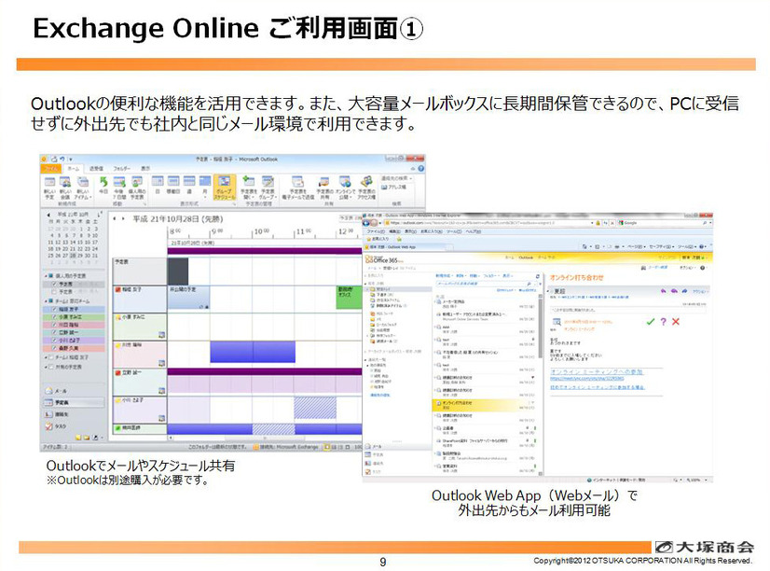Collapse the team calendars group expander
This screenshot has width=770, height=571.
tap(47, 300)
